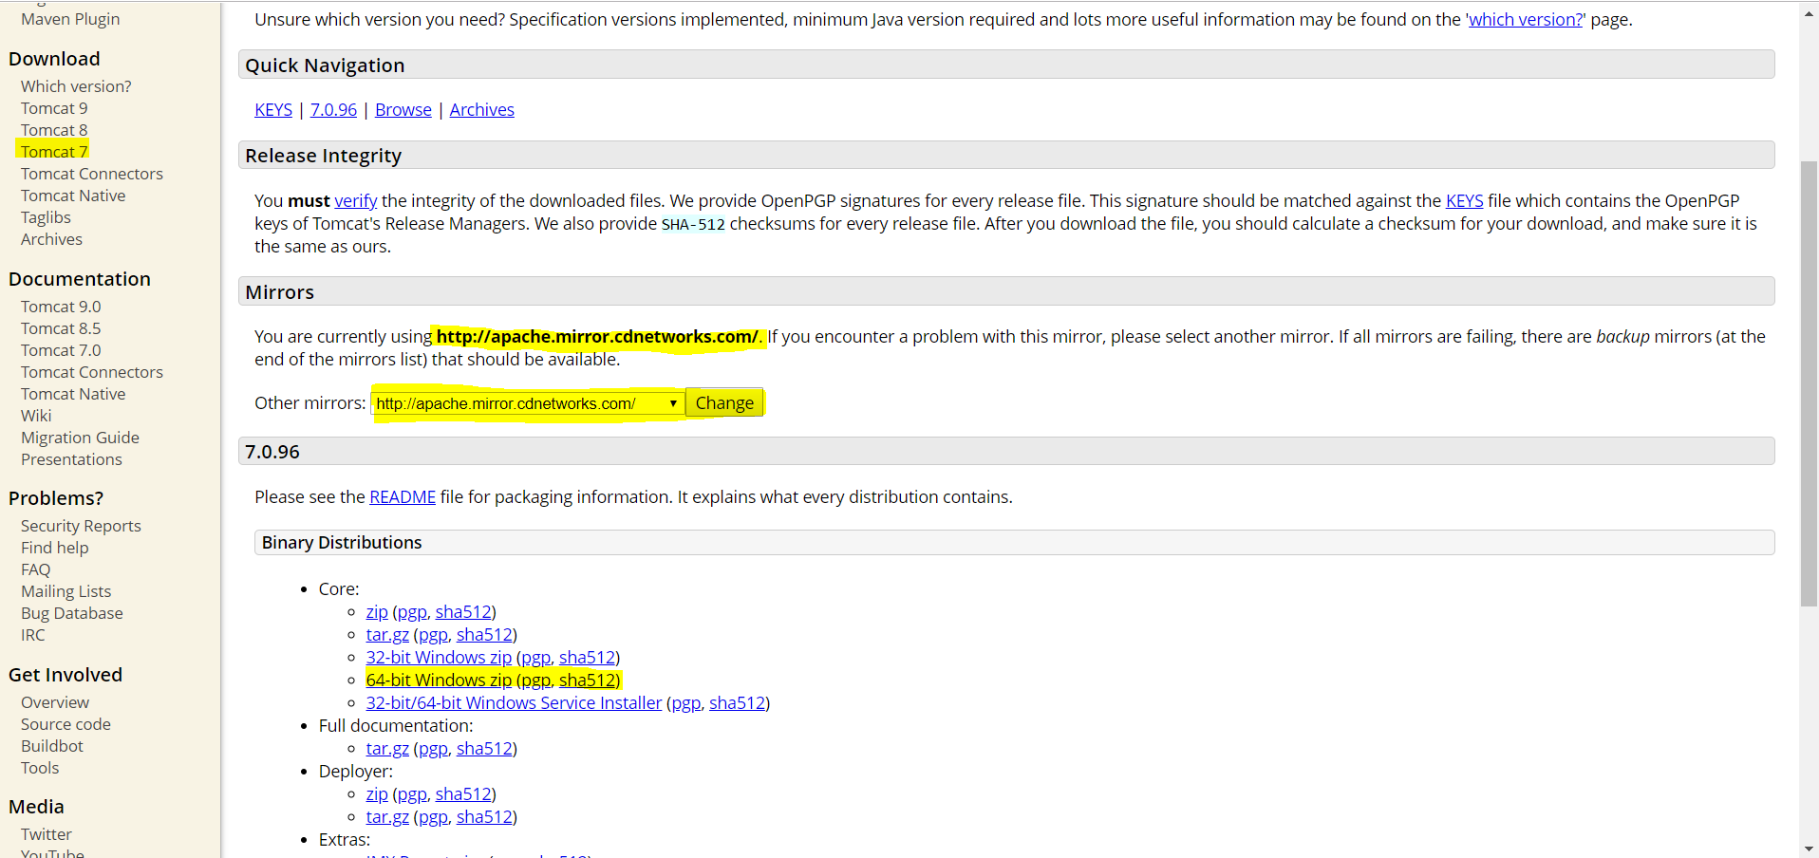Open Find help in the sidebar

[x=54, y=548]
